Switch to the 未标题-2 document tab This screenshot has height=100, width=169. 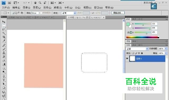coord(86,17)
